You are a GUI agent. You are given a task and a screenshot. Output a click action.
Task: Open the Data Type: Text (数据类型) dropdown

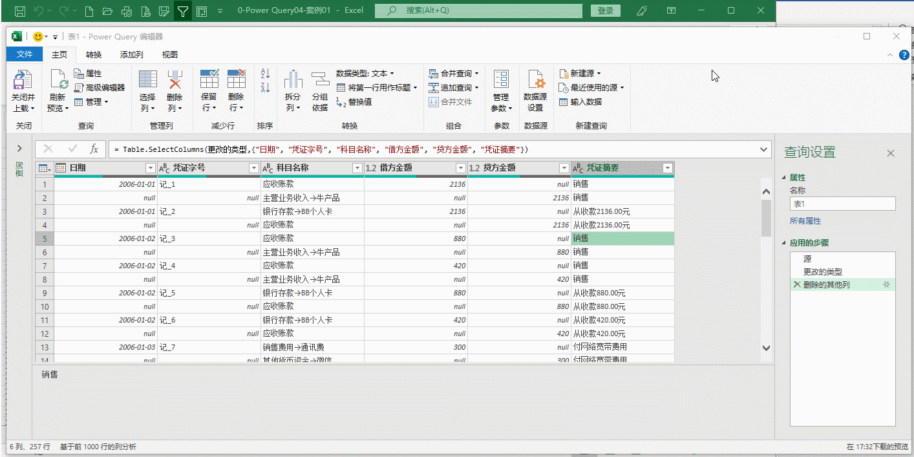point(365,74)
